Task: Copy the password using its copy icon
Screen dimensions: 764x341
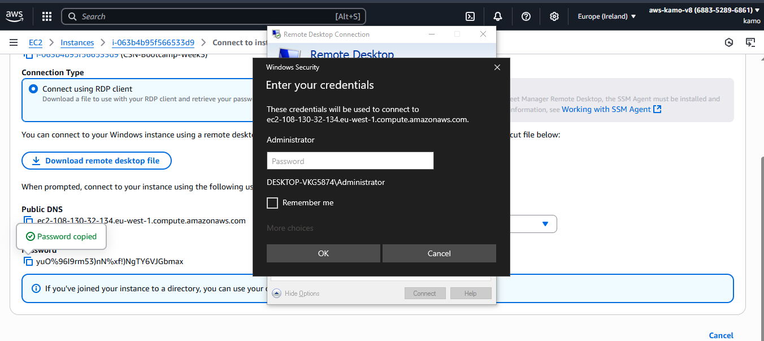Action: pos(28,261)
